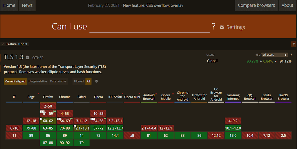The width and height of the screenshot is (297, 149).
Task: Click the Opera Mini column header
Action: pyautogui.click(x=132, y=97)
